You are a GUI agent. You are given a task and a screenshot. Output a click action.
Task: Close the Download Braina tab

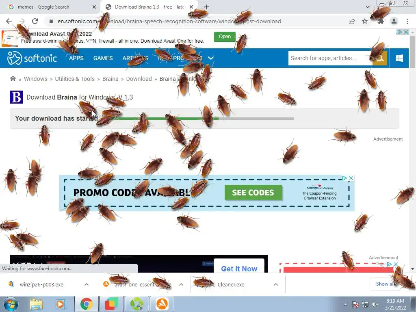(x=191, y=7)
